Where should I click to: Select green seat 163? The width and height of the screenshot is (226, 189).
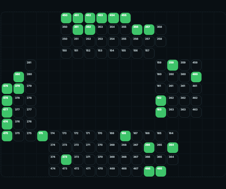[x=161, y=112]
